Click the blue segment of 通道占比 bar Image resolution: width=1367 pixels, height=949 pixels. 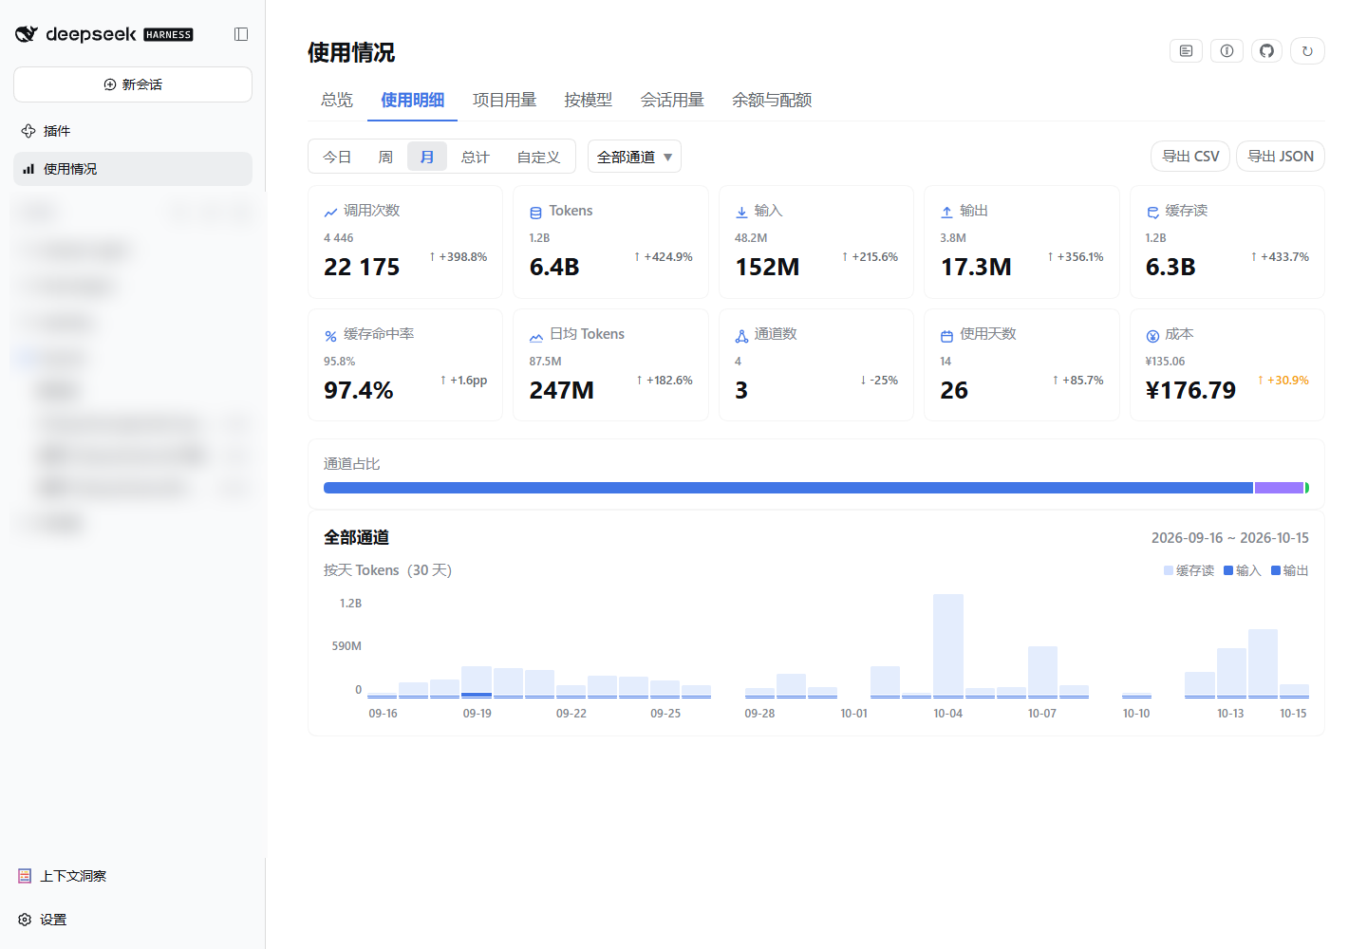(788, 488)
